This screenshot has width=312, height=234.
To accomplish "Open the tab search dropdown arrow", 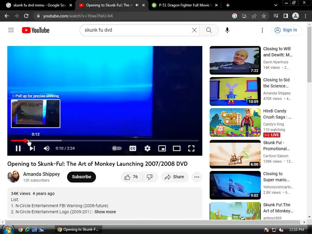I will tap(275, 5).
